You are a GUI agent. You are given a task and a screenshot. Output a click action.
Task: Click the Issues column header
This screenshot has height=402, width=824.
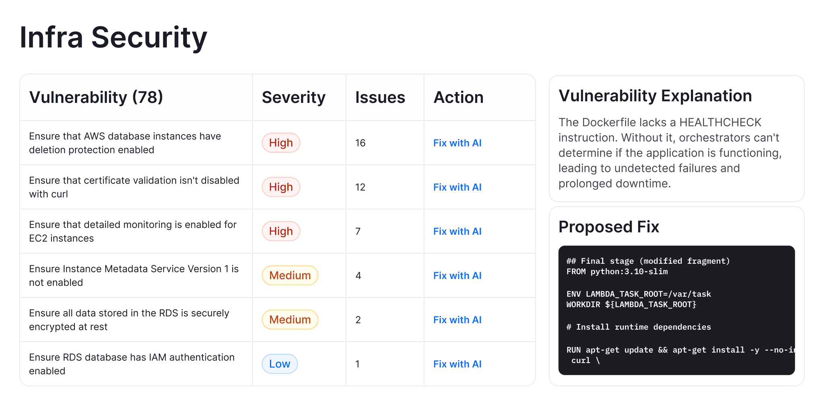(x=380, y=97)
